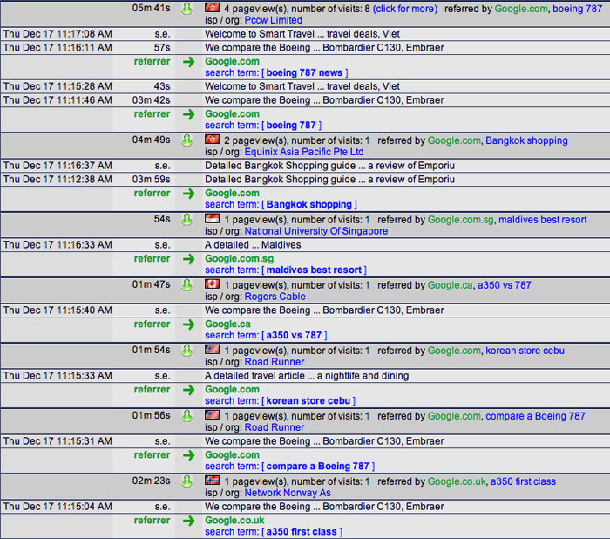Screen dimensions: 610x539
Task: Click the visitor icon in the 02m 23s row
Action: (186, 481)
